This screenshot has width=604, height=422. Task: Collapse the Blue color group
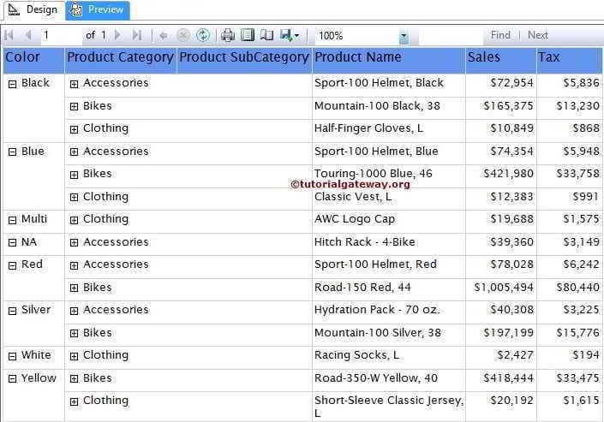pos(12,152)
